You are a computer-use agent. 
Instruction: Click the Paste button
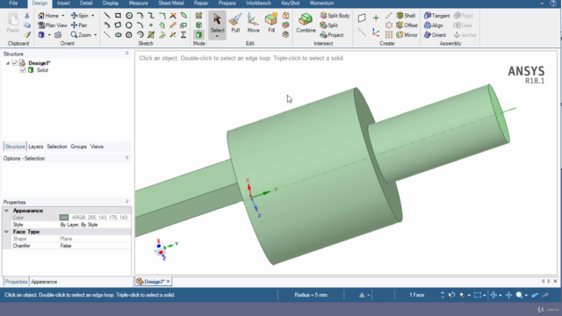pyautogui.click(x=13, y=23)
